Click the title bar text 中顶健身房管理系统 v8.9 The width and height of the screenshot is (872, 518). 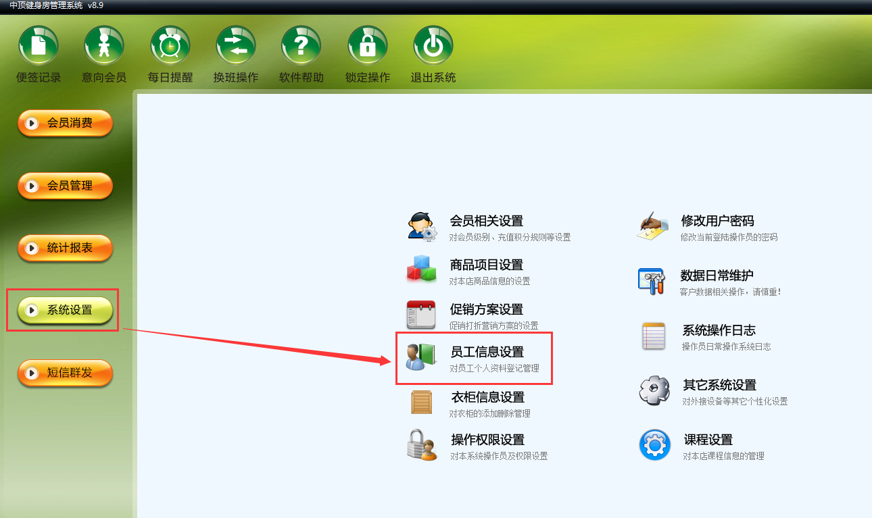57,5
